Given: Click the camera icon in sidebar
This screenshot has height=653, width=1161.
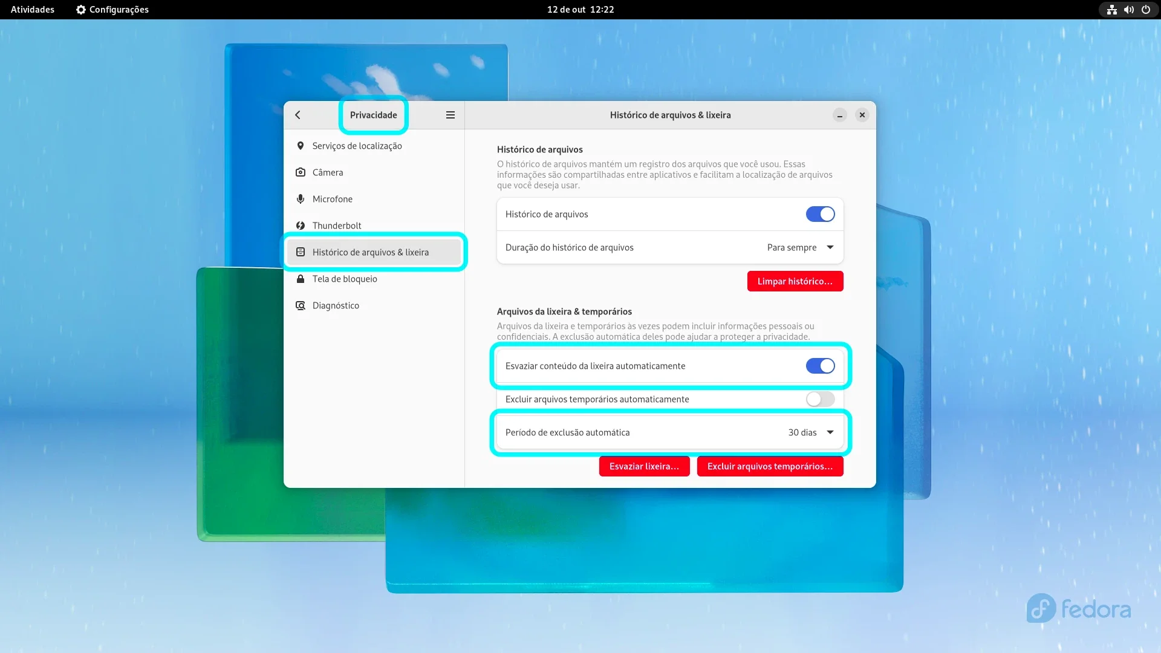Looking at the screenshot, I should [301, 172].
